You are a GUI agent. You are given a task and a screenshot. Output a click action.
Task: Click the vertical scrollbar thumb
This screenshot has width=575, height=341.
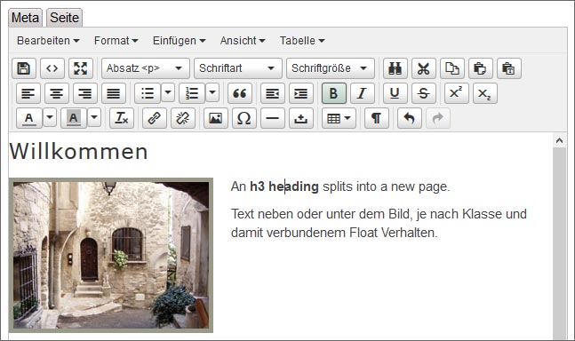click(x=559, y=243)
